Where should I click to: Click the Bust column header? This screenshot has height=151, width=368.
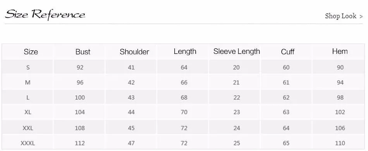(x=83, y=51)
